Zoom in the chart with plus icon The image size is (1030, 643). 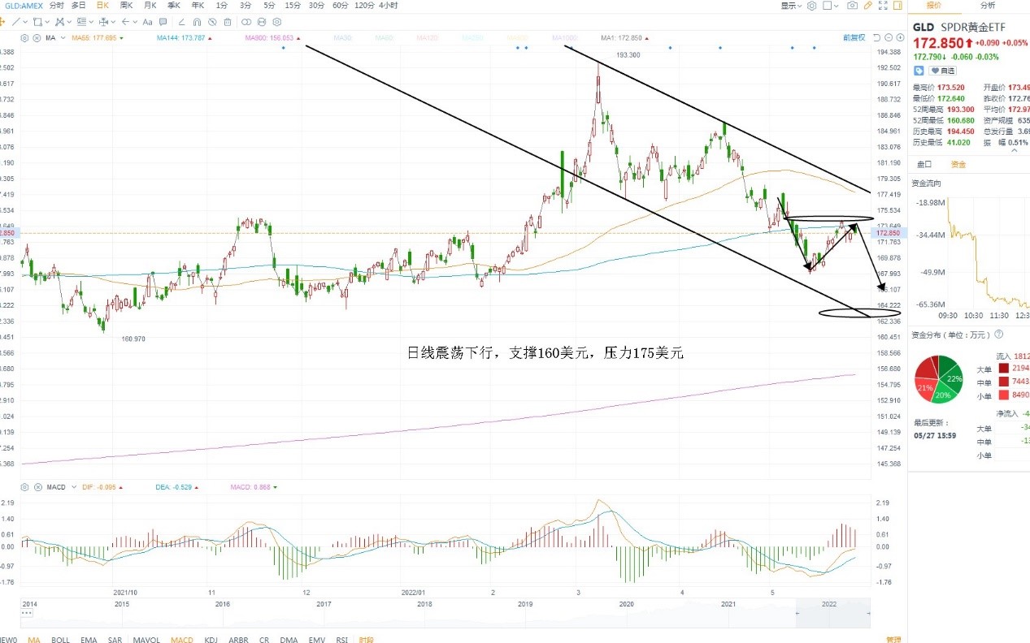click(900, 37)
